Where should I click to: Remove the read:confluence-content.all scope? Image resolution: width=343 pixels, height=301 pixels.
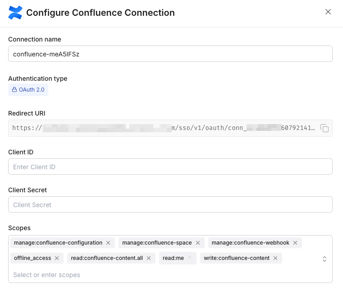149,258
